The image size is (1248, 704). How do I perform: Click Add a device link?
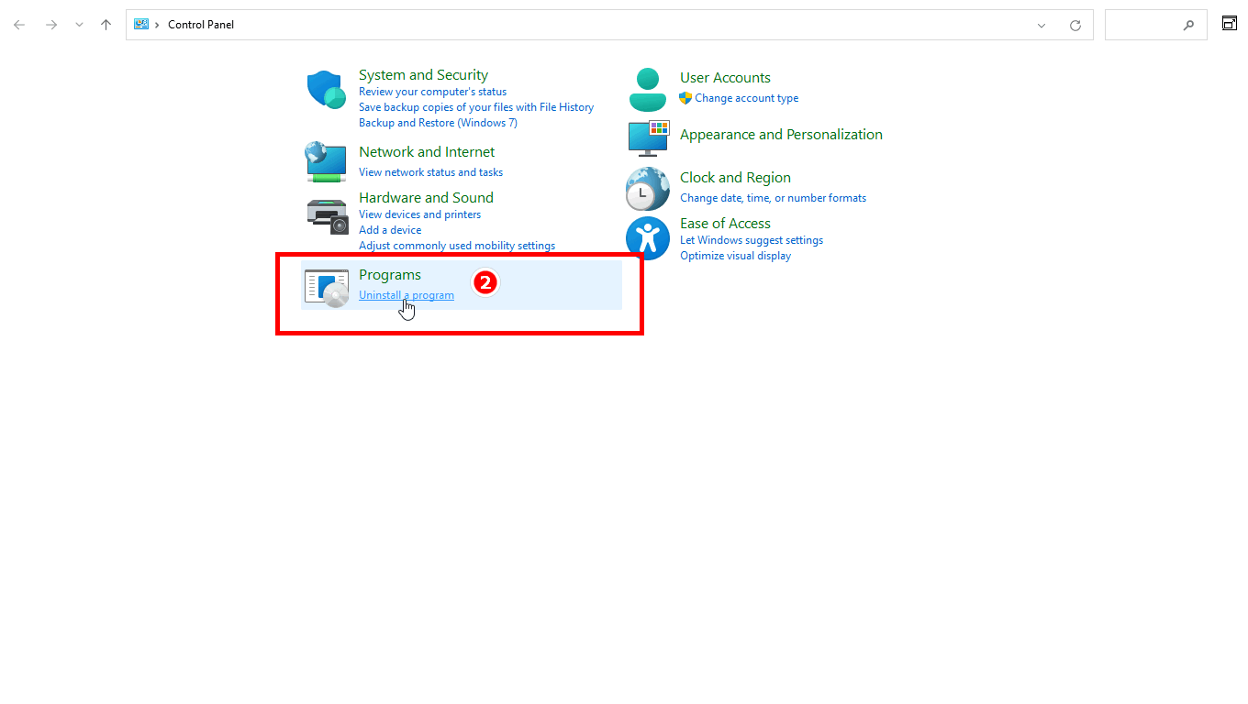[x=390, y=230]
